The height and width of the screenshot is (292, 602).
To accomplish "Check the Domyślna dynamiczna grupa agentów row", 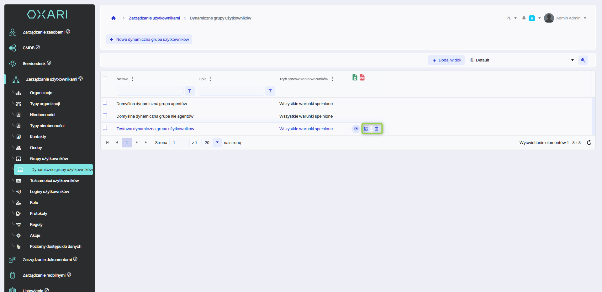I will pyautogui.click(x=105, y=103).
